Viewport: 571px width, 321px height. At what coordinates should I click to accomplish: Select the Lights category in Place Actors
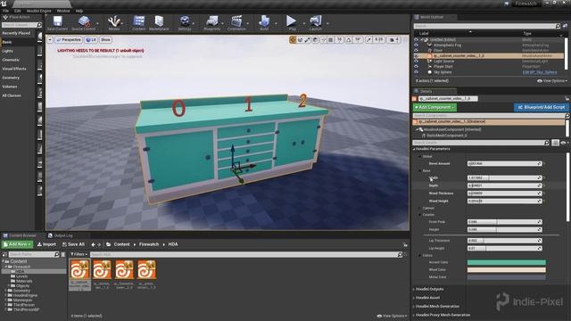point(8,52)
